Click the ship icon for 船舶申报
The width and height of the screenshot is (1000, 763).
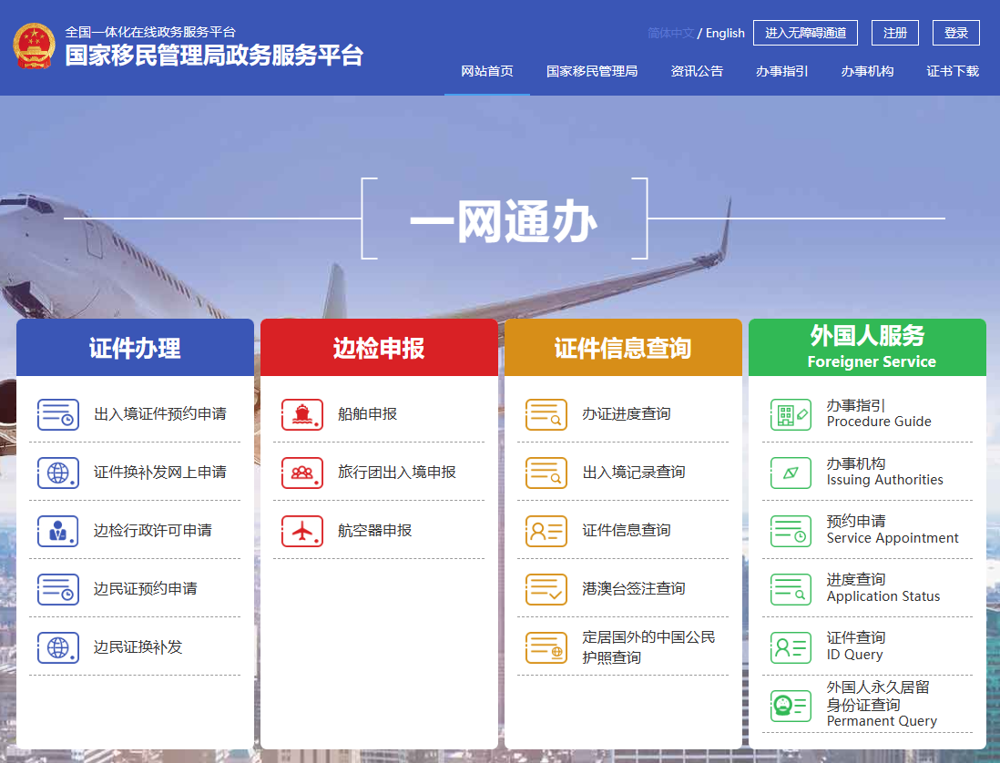(x=302, y=414)
